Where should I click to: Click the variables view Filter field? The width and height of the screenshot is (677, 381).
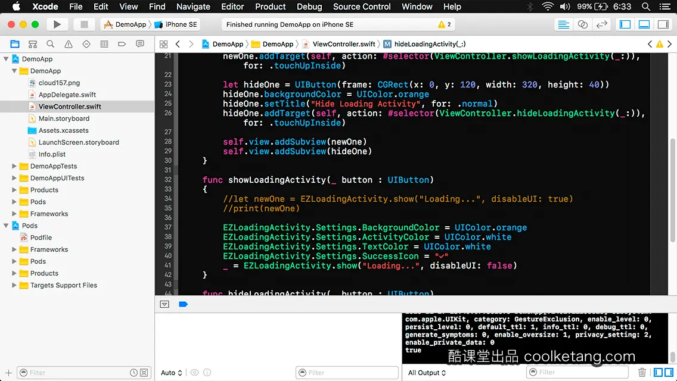347,373
